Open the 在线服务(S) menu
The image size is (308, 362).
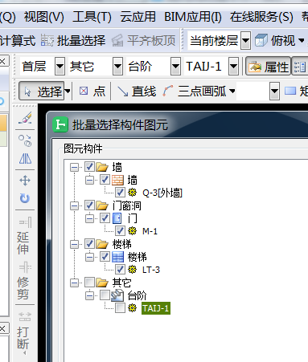click(x=261, y=17)
